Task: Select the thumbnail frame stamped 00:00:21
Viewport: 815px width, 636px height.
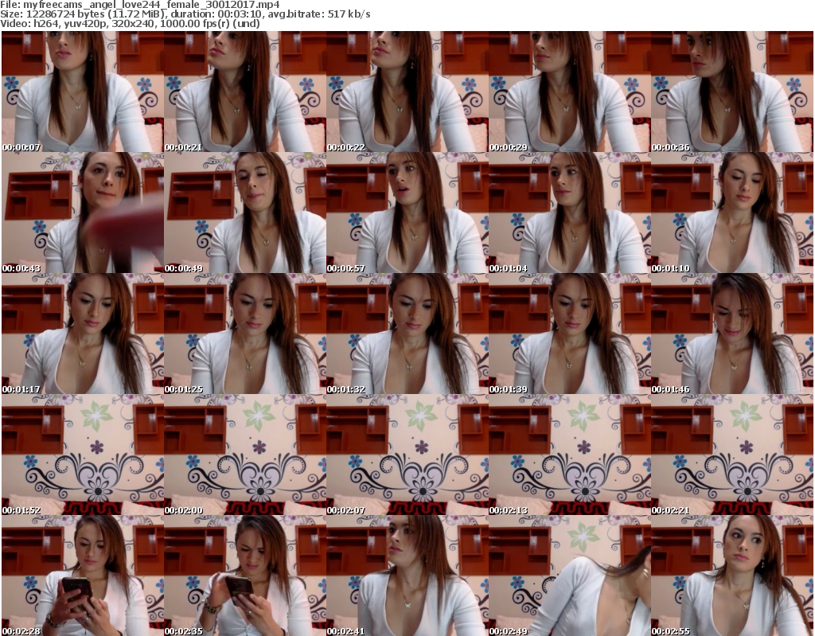Action: (x=245, y=92)
